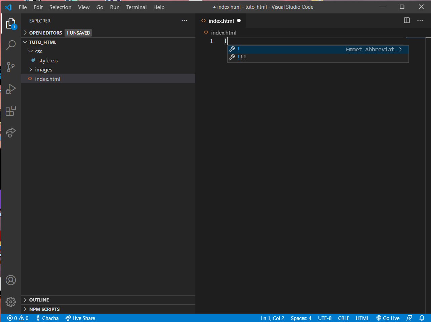
Task: Open the Accounts icon in activity bar
Action: (x=11, y=280)
